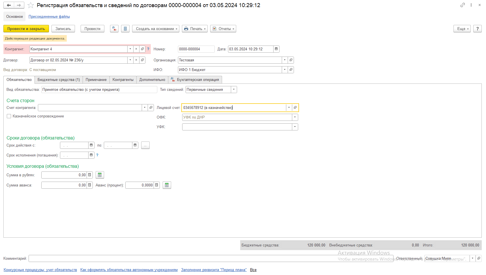Enable Казначейское сопровождение checkbox

coord(9,116)
